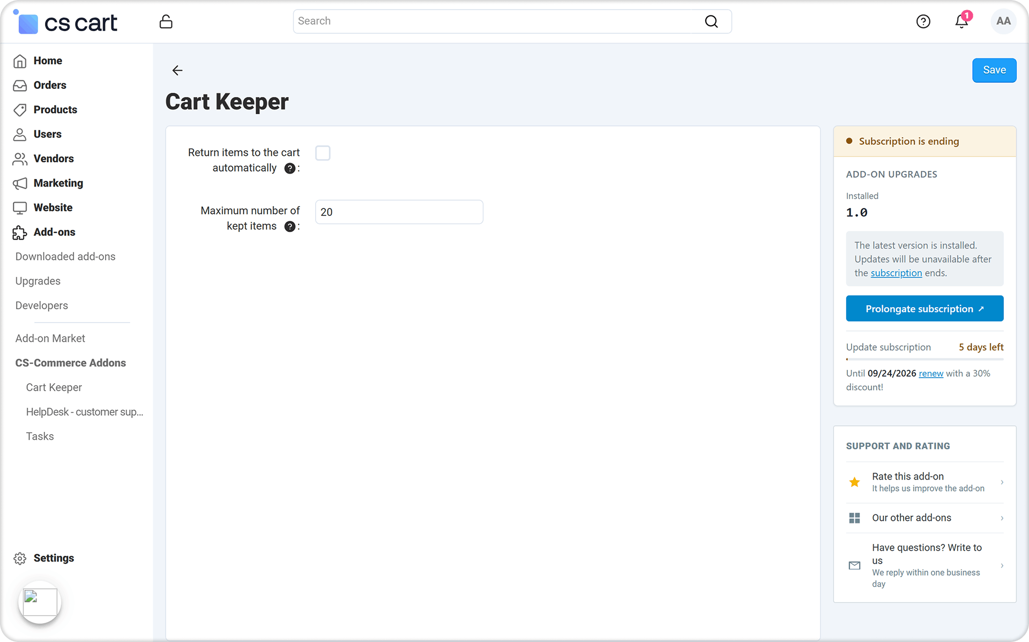Click the Marketing megaphone icon

tap(20, 183)
